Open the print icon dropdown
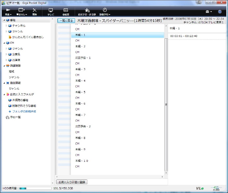 point(208,12)
